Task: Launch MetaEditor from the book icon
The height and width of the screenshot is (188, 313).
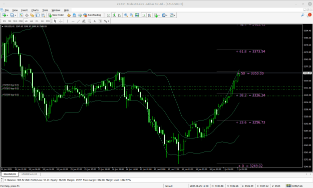Action: pos(69,15)
